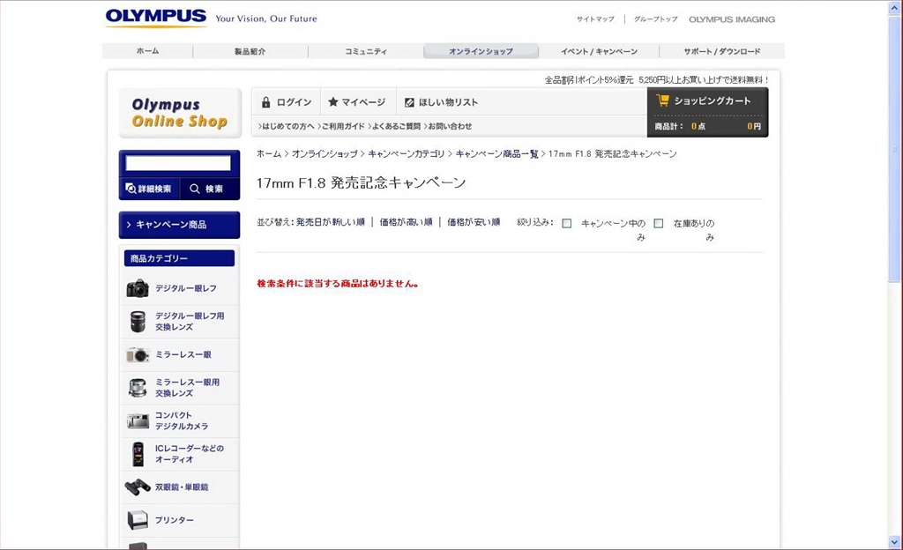Expand the キャンペーン商品 sidebar button
This screenshot has width=903, height=550.
point(180,225)
